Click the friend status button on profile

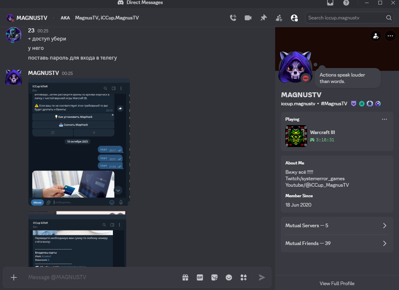(376, 36)
